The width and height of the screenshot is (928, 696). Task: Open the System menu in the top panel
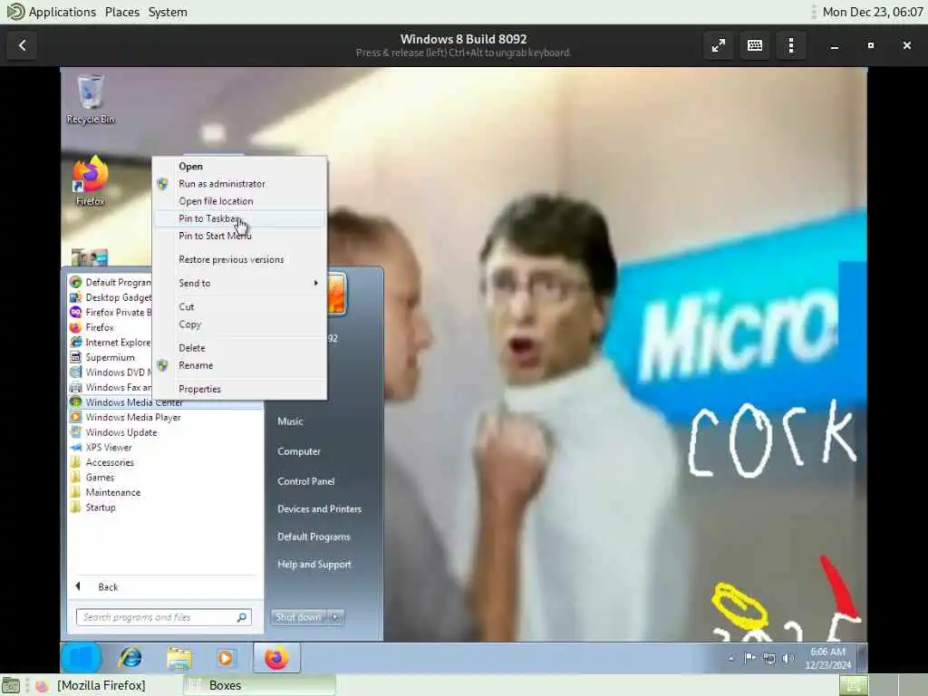point(168,12)
